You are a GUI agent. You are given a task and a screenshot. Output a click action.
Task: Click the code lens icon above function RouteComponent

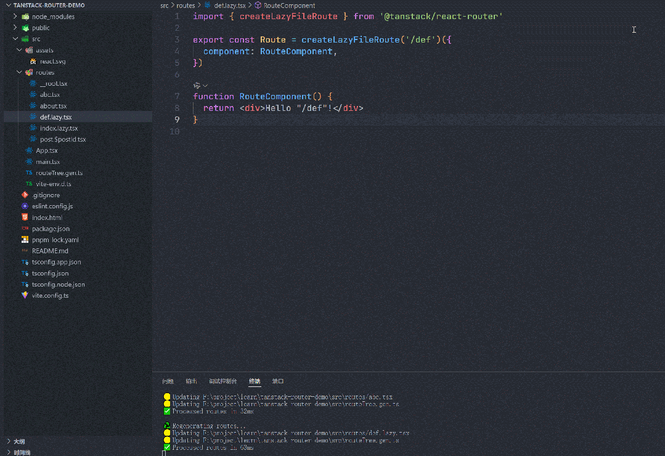pyautogui.click(x=197, y=86)
